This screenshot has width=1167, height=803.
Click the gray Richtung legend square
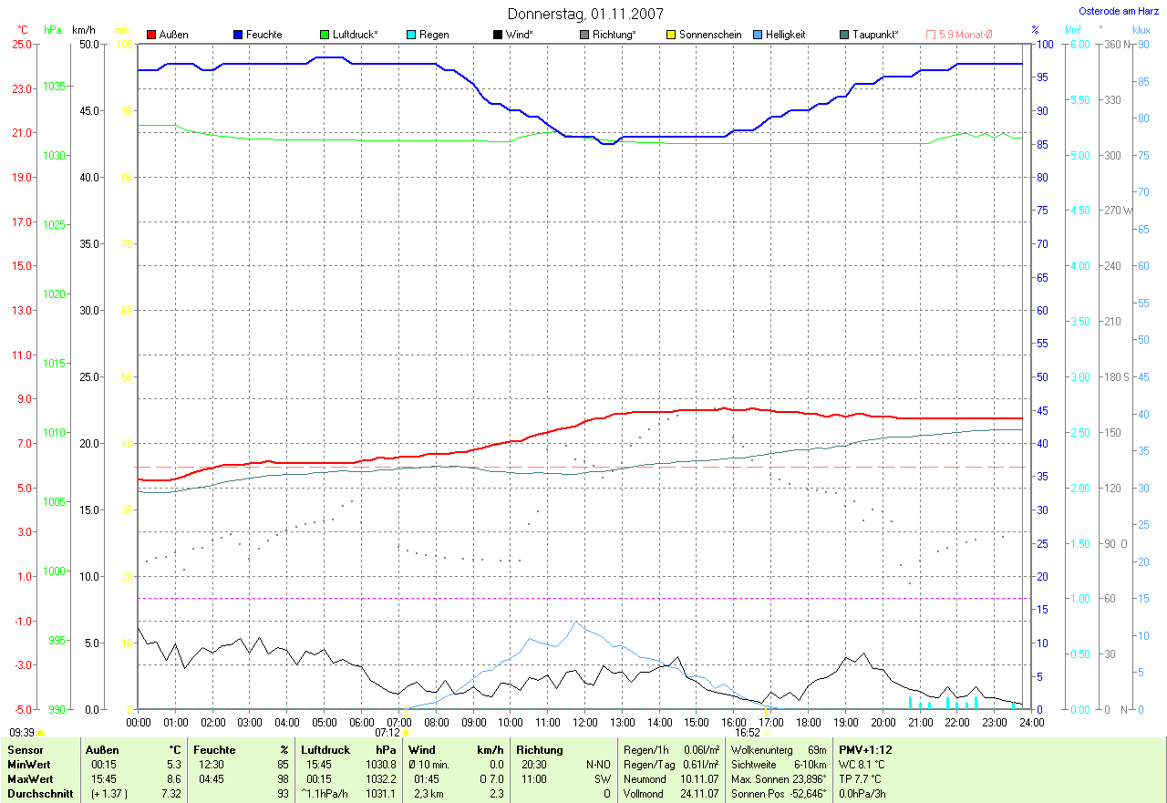coord(584,35)
